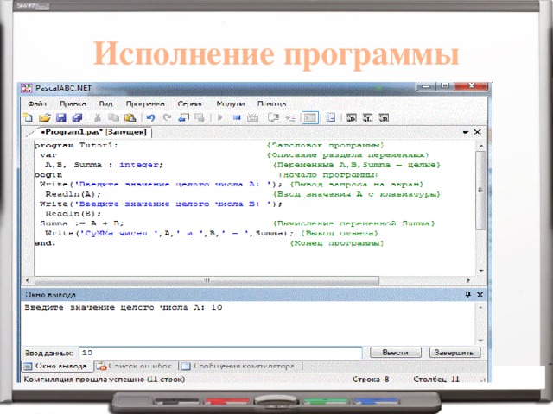Viewport: 553px width, 414px height.
Task: Click the Завершить button
Action: coord(454,353)
